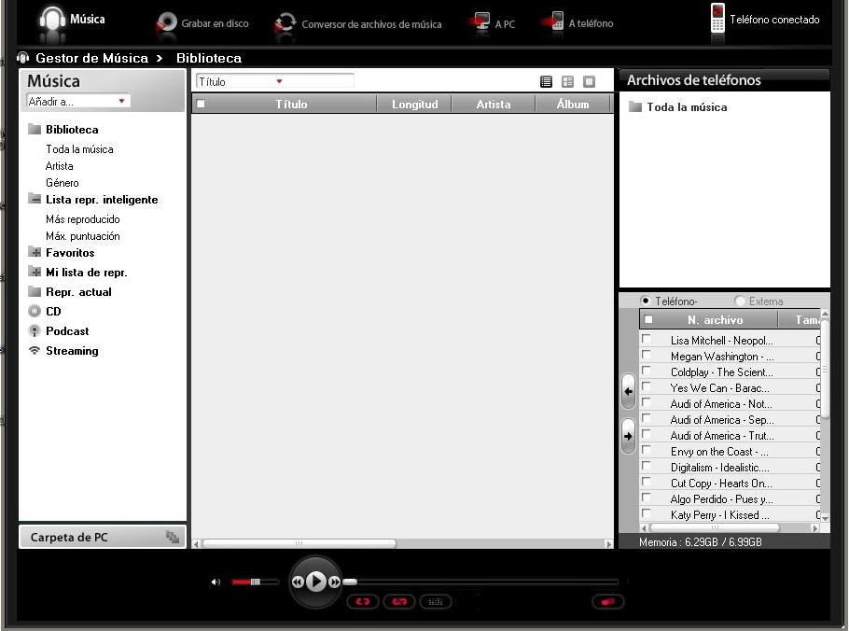Open the Añadir a... dropdown
This screenshot has width=849, height=631.
[78, 102]
